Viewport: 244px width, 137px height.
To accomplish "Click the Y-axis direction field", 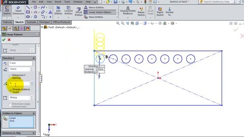I will point(21,63).
